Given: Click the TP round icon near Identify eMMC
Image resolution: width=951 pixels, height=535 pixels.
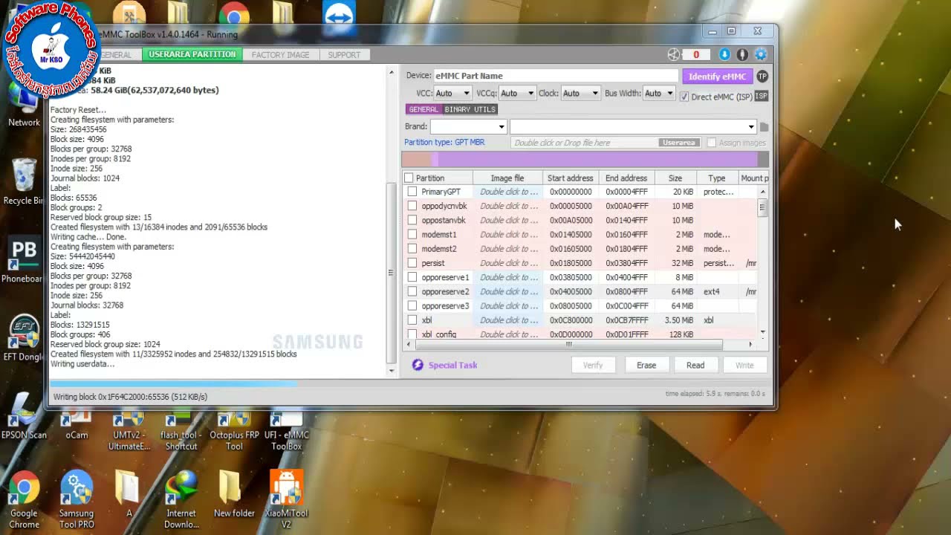Looking at the screenshot, I should point(762,76).
